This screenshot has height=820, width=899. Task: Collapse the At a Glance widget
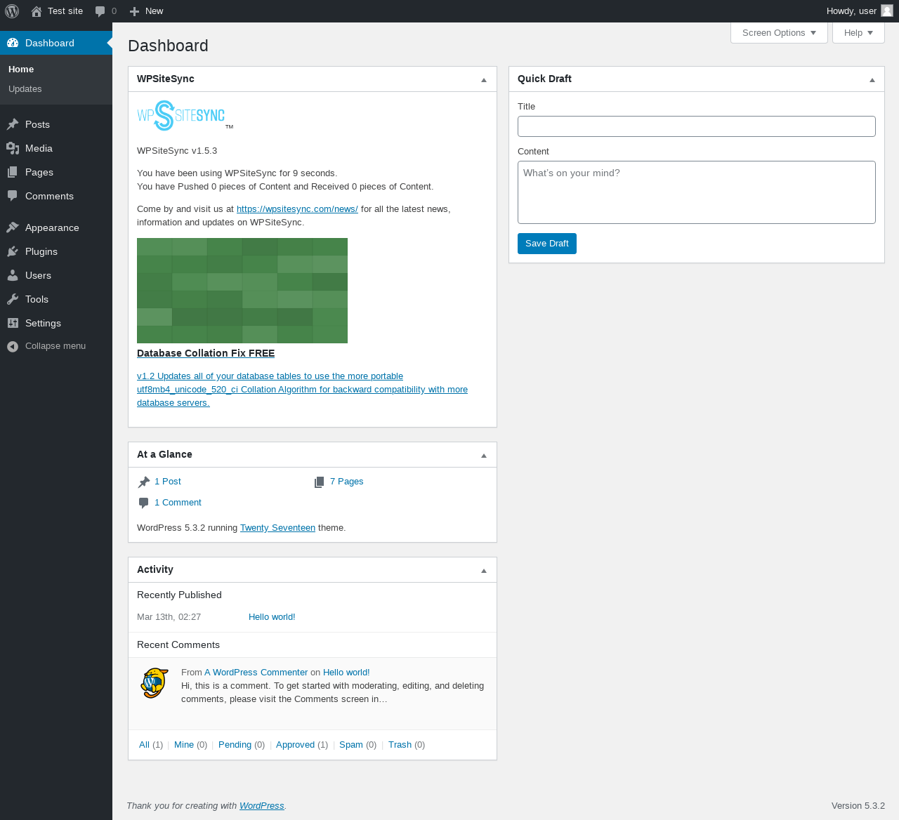(484, 455)
